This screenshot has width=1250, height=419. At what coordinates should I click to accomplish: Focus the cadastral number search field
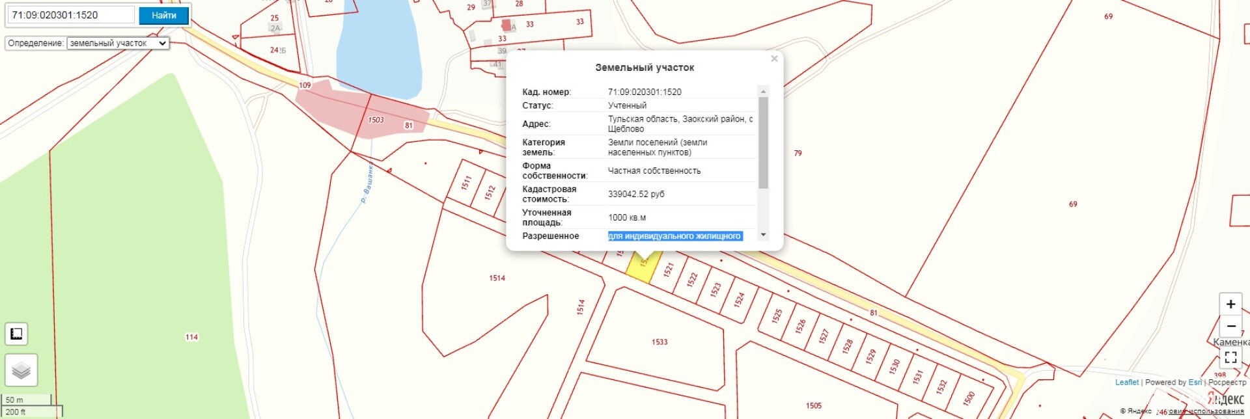pyautogui.click(x=72, y=15)
